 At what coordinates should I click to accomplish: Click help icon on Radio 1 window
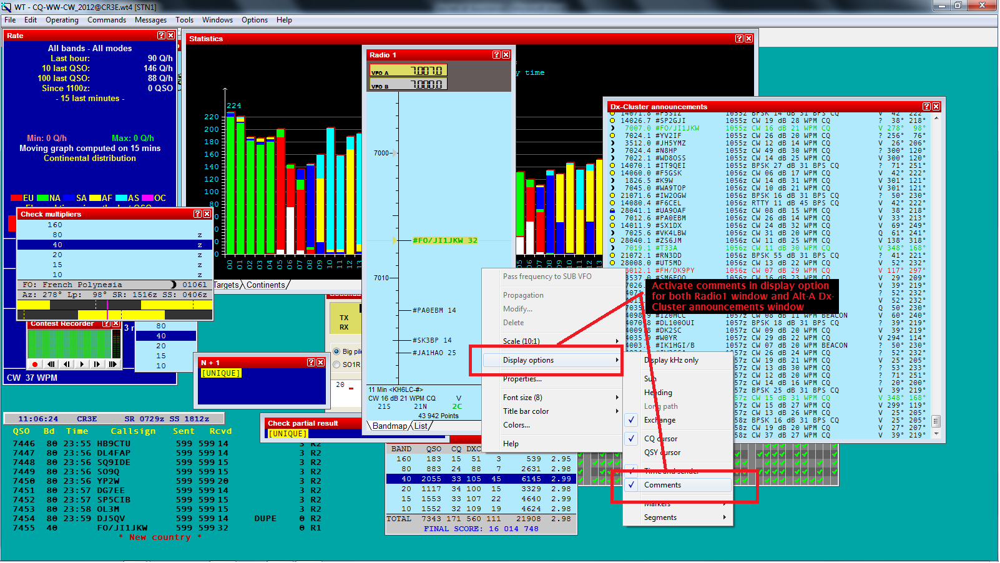[x=496, y=55]
